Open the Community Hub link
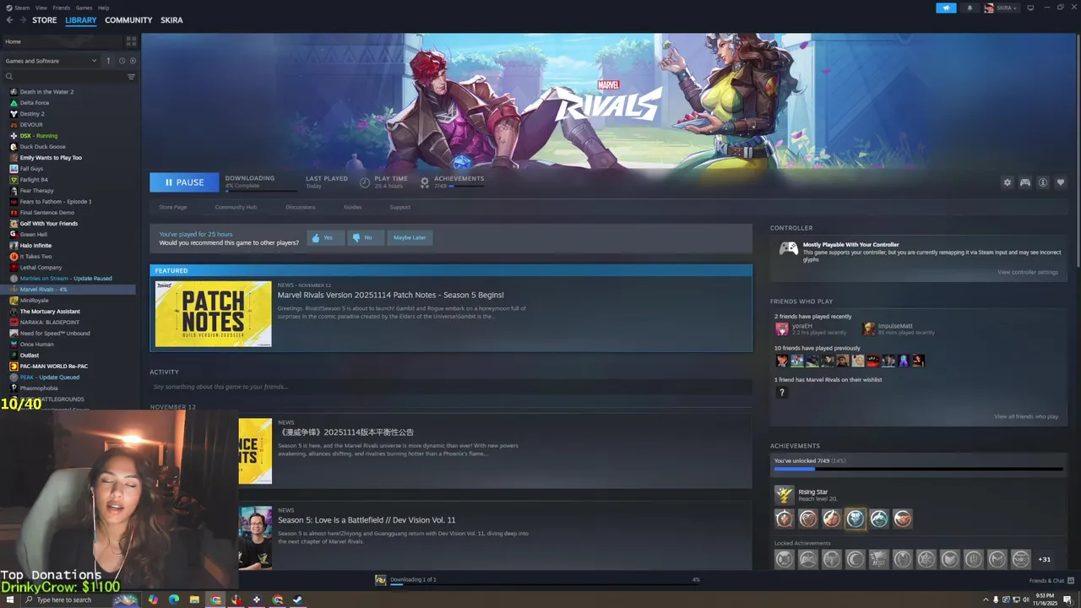Viewport: 1081px width, 608px height. [x=236, y=207]
